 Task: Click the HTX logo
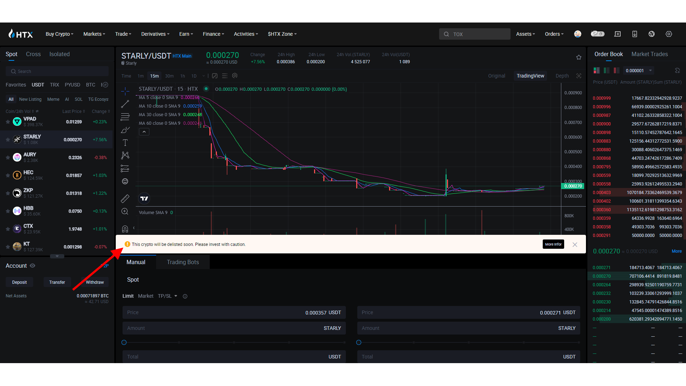[21, 34]
